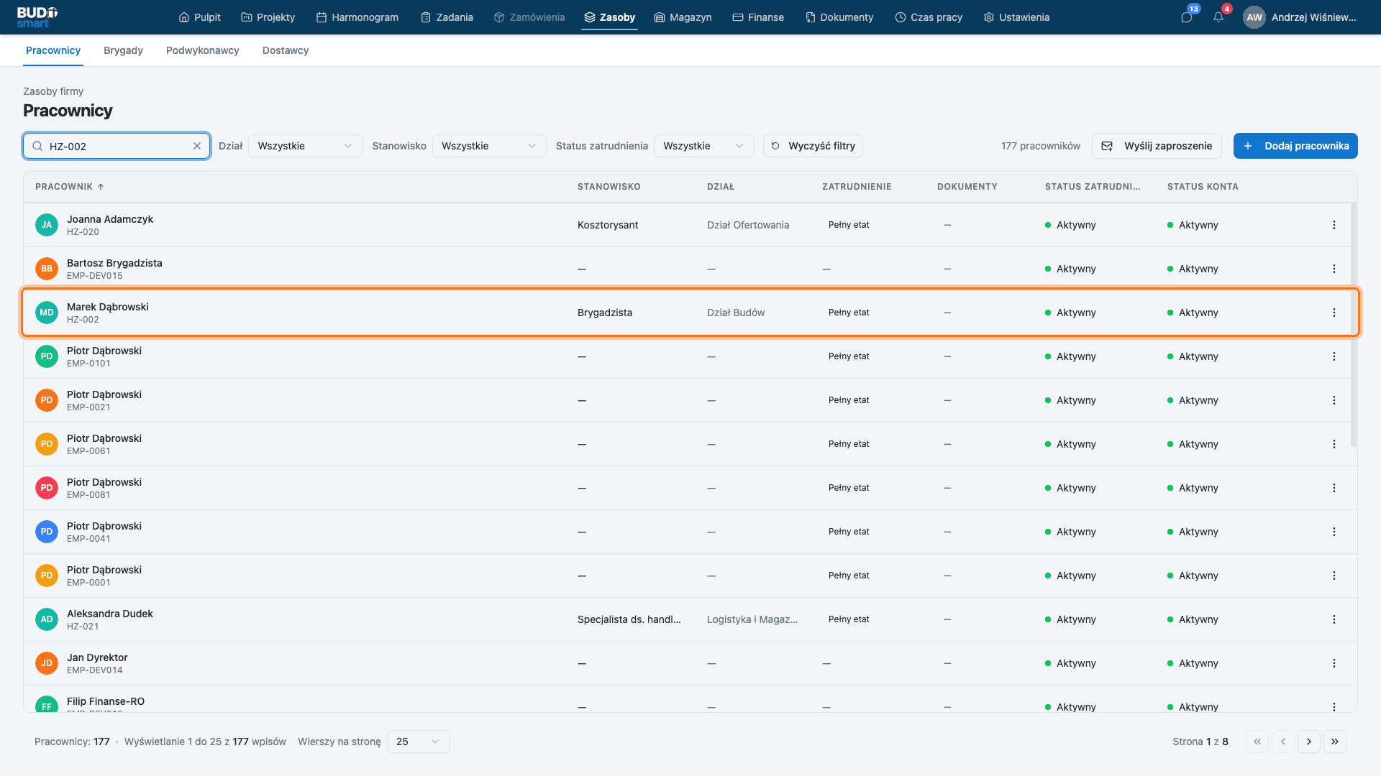Open row actions menu for Marek Dąbrowski
Screen dimensions: 1381x776
point(1334,313)
